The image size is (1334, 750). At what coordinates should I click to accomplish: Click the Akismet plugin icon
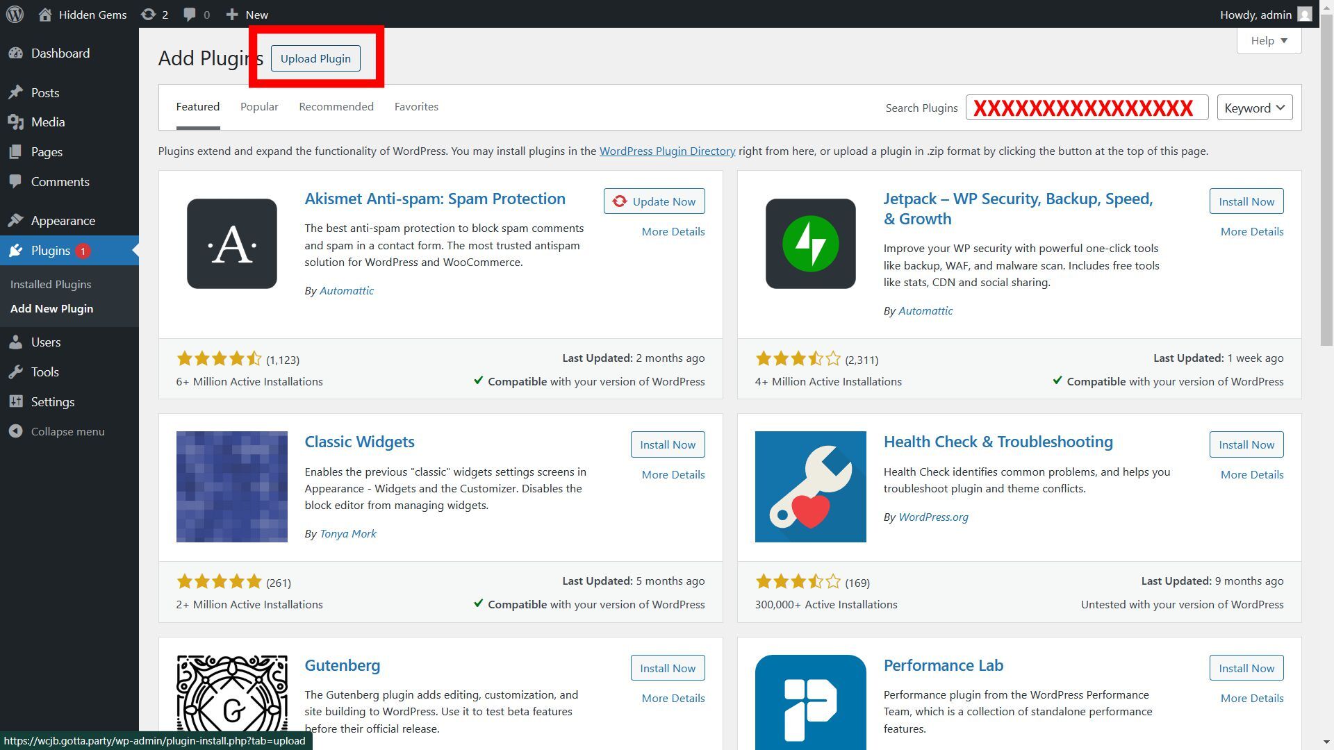tap(232, 244)
